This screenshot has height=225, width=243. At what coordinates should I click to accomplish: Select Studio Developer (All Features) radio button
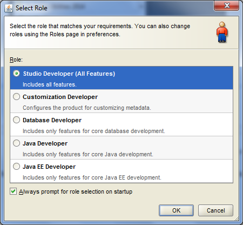pyautogui.click(x=16, y=74)
